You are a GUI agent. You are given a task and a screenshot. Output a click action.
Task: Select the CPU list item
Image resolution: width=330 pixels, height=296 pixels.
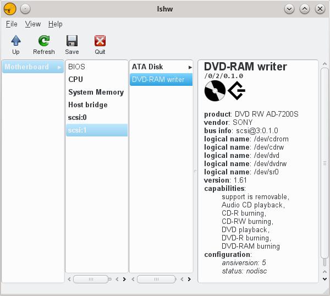(76, 79)
